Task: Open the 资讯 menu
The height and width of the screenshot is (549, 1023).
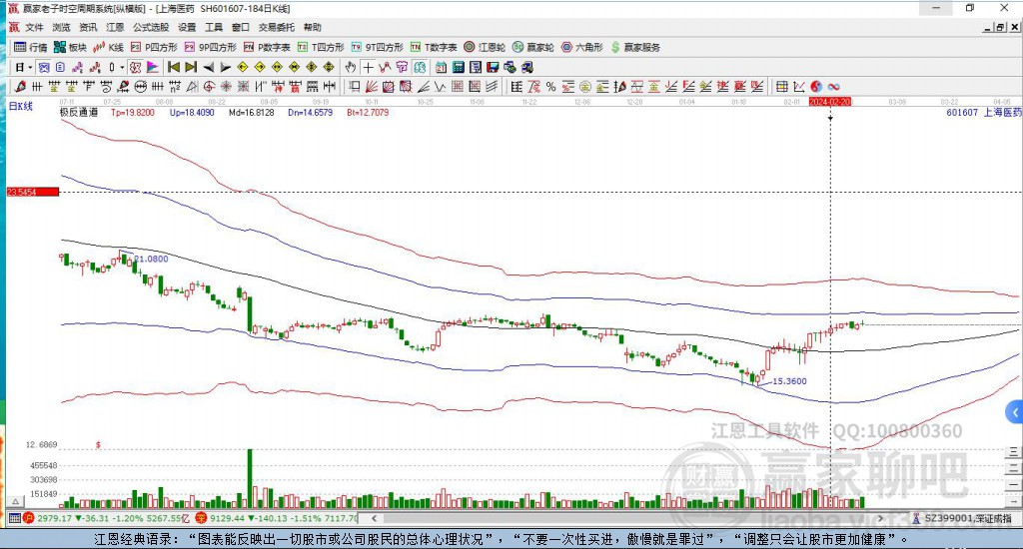Action: (x=88, y=27)
